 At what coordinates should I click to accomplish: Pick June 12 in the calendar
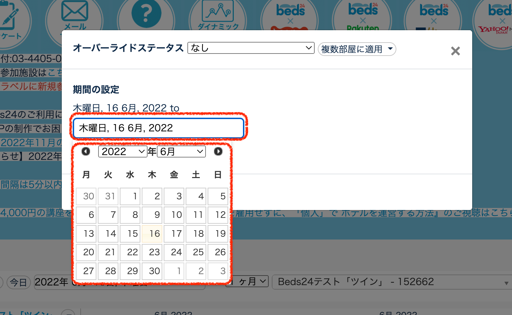[218, 215]
